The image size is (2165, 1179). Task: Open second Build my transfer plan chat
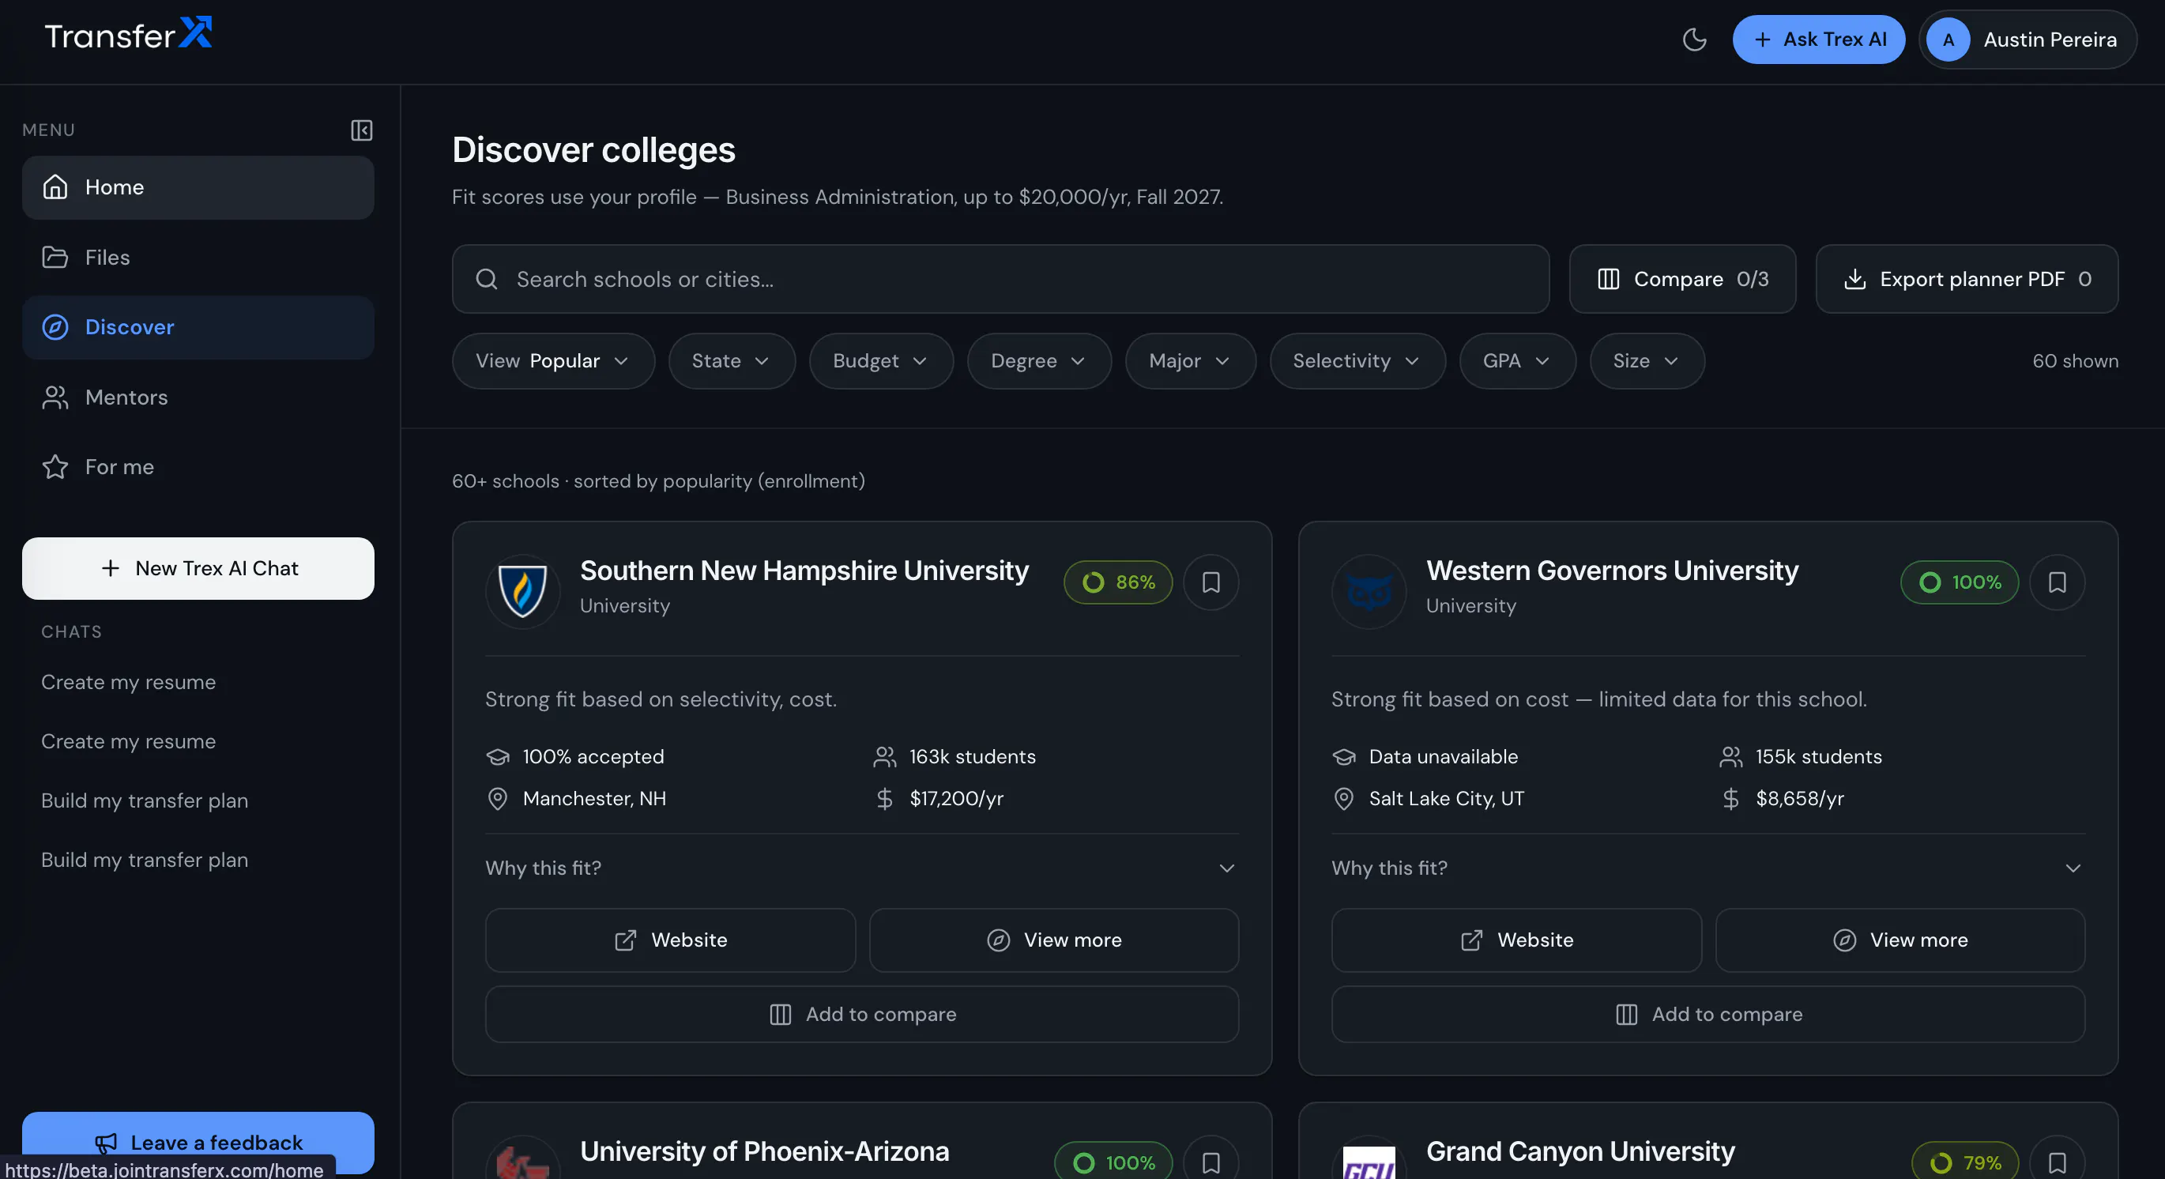tap(145, 861)
